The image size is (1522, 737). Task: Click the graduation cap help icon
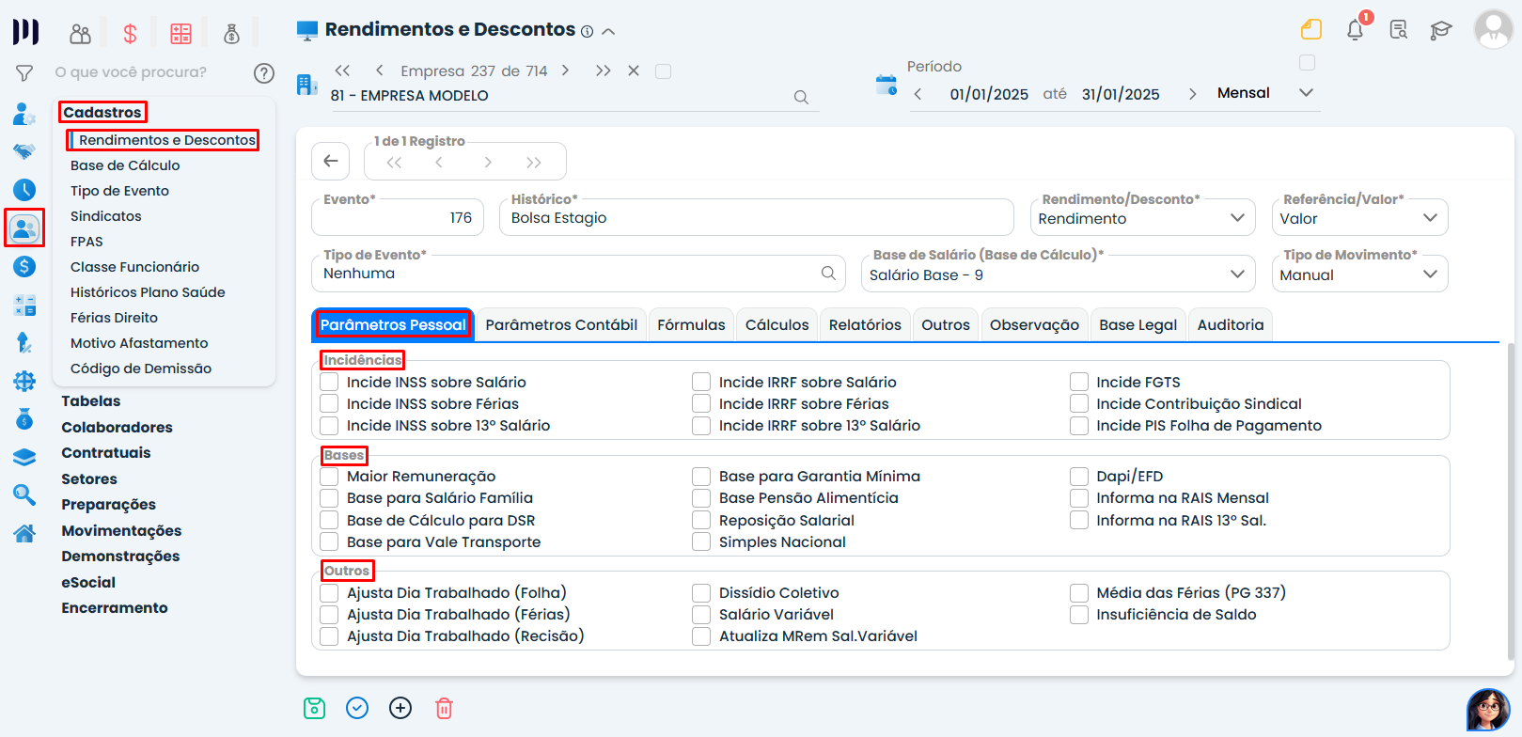[x=1440, y=30]
